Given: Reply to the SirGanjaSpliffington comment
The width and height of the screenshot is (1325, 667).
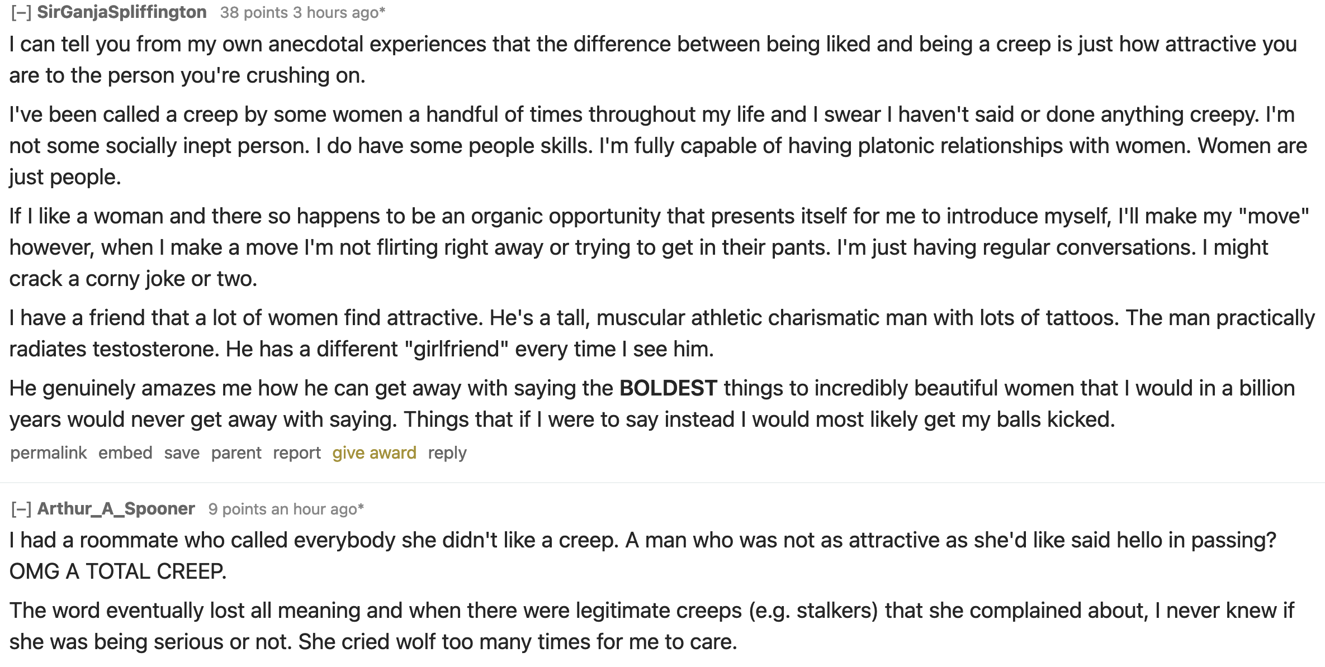Looking at the screenshot, I should [x=447, y=452].
